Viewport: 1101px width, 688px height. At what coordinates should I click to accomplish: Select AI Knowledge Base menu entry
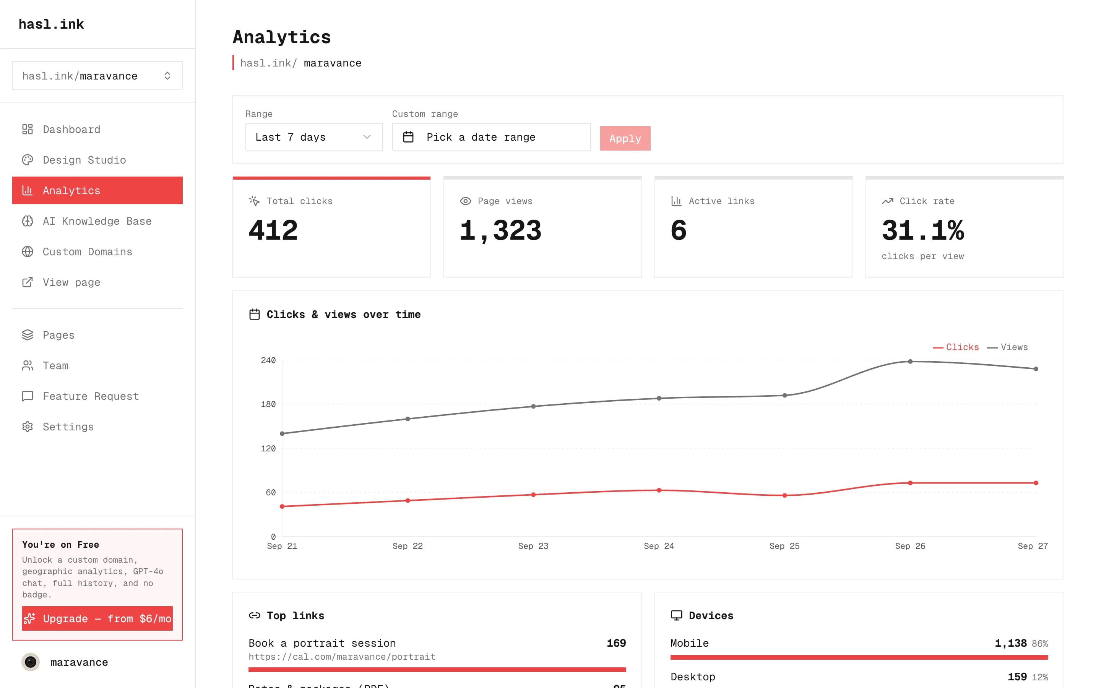tap(97, 221)
